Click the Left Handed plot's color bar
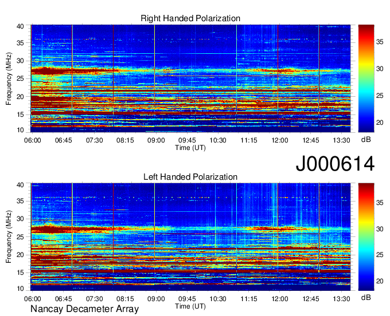Screen dimensions: 390x316 click(366, 237)
